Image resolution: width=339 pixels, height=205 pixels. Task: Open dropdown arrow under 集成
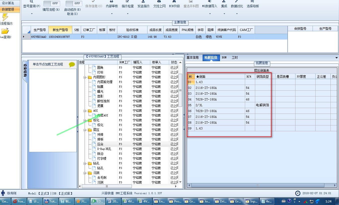click(x=224, y=14)
